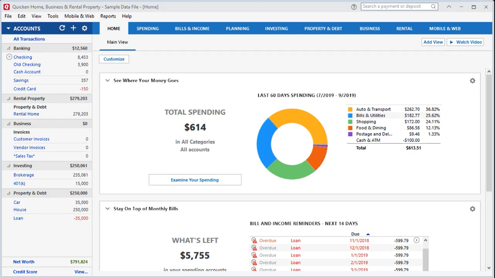The image size is (495, 278).
Task: Open the 401(k) account
Action: pos(20,184)
